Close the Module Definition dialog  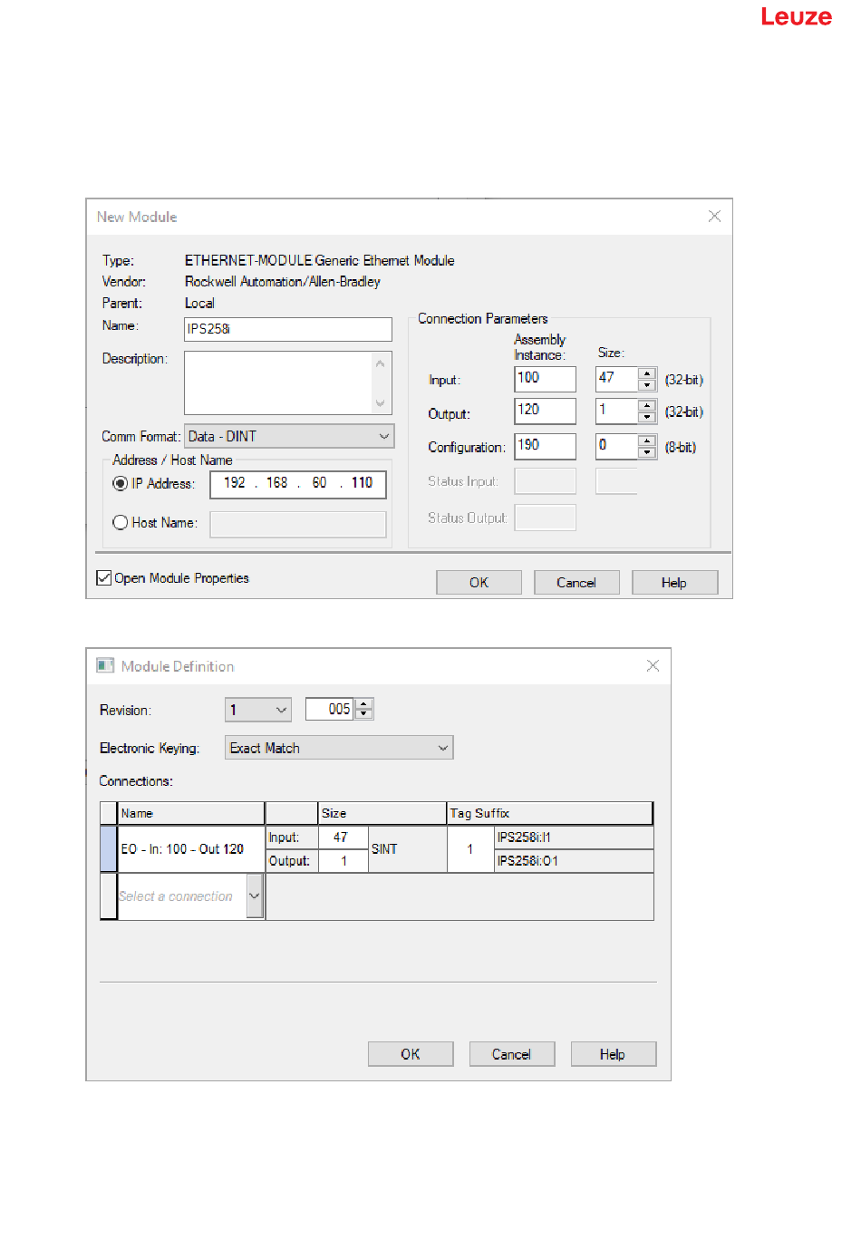coord(653,665)
